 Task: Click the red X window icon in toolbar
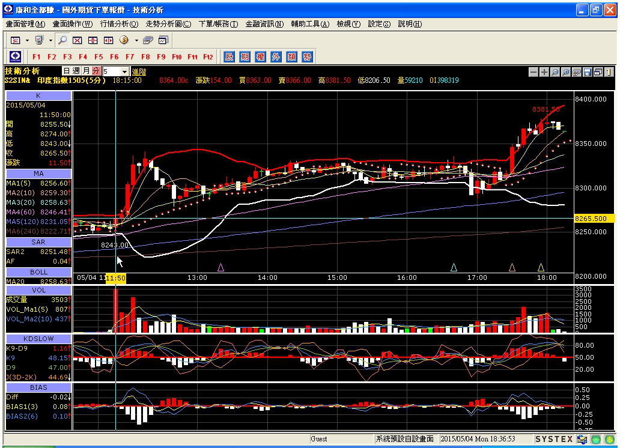point(77,40)
